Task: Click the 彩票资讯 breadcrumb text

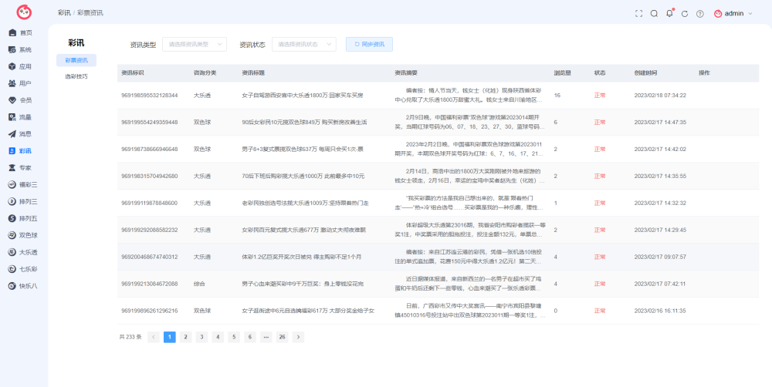Action: pyautogui.click(x=90, y=13)
